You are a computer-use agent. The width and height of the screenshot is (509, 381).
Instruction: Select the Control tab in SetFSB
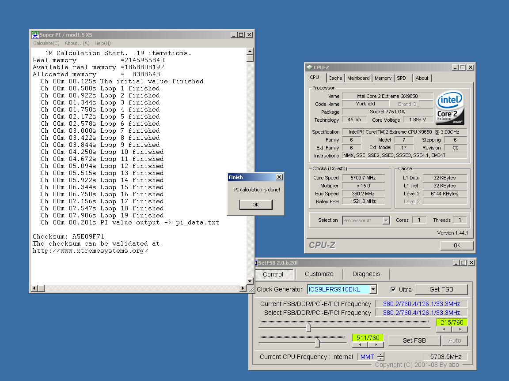point(273,274)
